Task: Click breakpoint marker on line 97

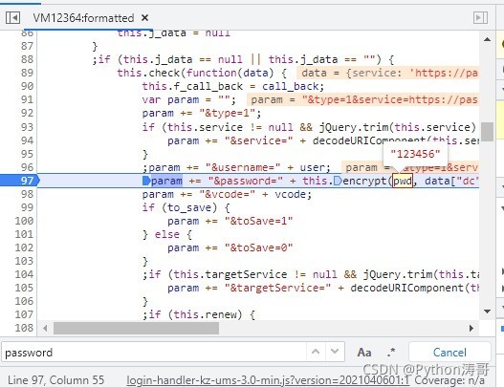Action: tap(19, 181)
